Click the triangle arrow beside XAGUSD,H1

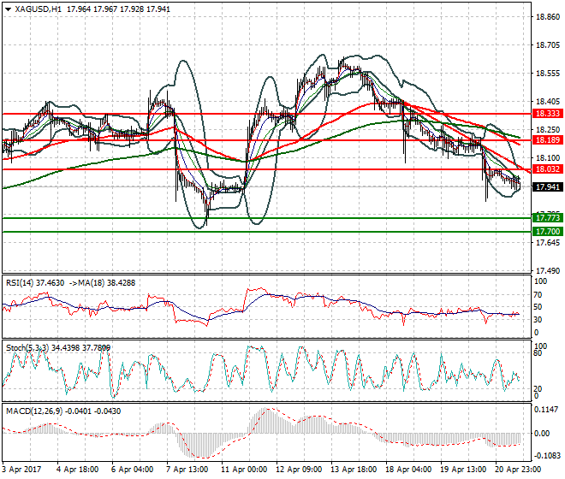(x=8, y=9)
